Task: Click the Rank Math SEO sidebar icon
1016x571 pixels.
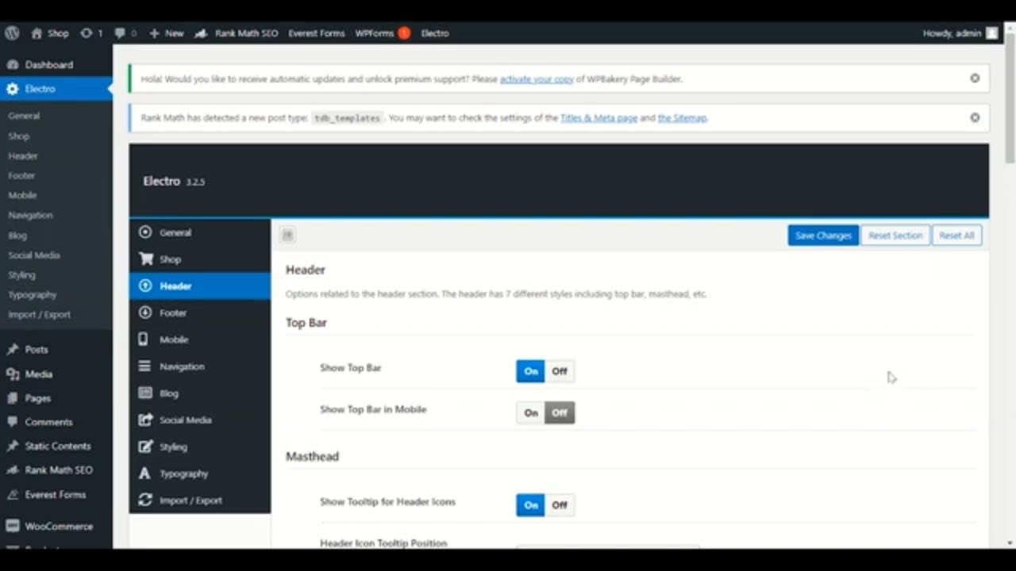Action: coord(12,470)
